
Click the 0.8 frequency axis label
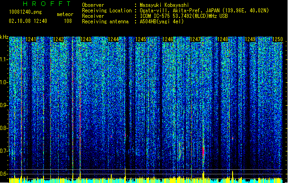(4, 128)
